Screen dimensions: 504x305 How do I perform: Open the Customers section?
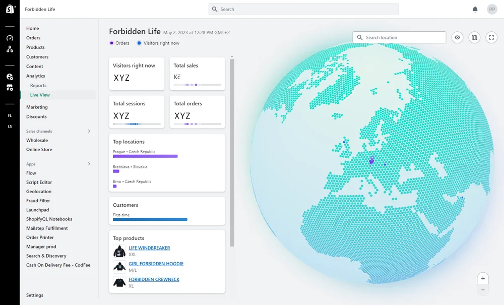pyautogui.click(x=37, y=57)
